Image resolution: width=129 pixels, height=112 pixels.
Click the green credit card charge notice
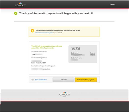pyautogui.click(x=47, y=47)
